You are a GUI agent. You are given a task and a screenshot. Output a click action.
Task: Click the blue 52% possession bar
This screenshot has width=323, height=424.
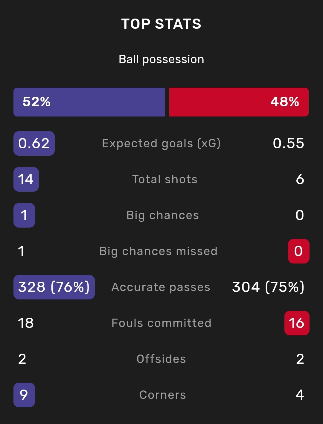point(89,102)
